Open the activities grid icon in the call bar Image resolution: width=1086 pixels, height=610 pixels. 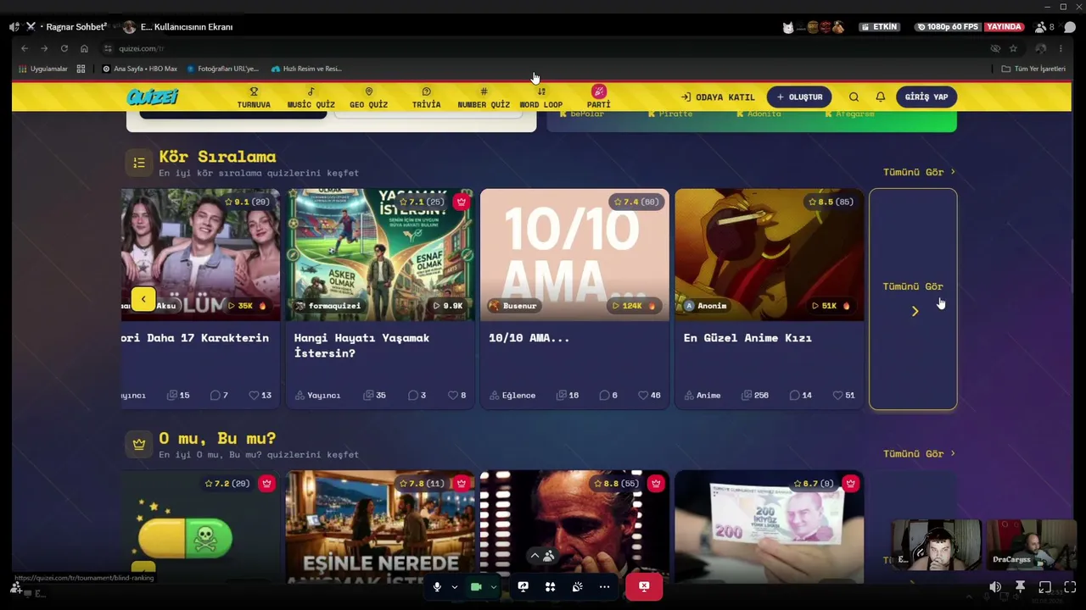click(550, 586)
